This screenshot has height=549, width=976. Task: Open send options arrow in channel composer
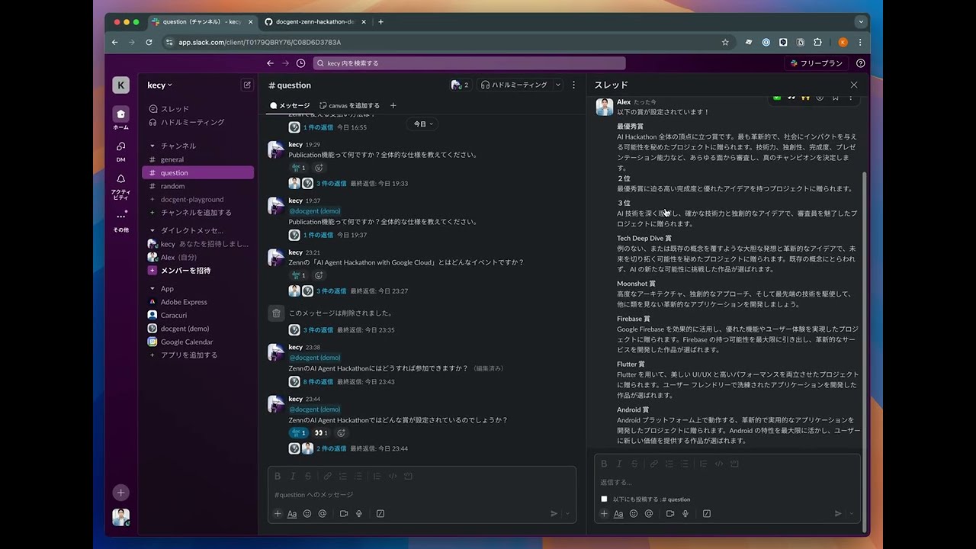point(567,514)
